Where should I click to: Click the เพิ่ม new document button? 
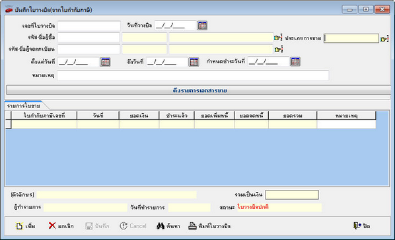pos(26,226)
